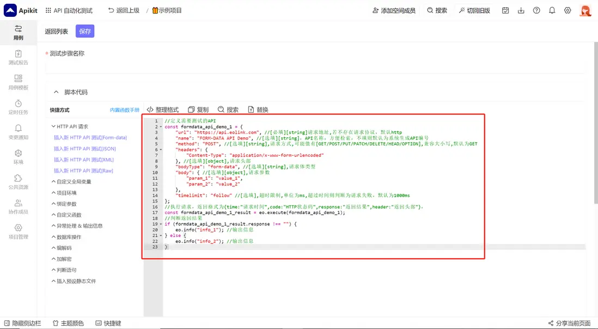Screen dimensions: 598x329
Task: Open 快捷键 in the bottom bar
Action: click(x=108, y=323)
